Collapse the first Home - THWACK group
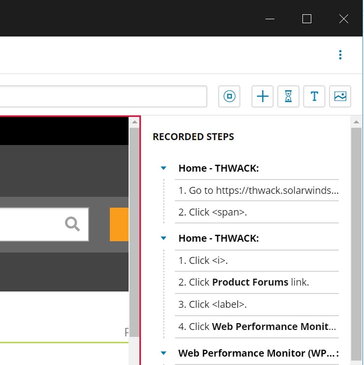Screen dimensions: 364x365 click(x=164, y=168)
